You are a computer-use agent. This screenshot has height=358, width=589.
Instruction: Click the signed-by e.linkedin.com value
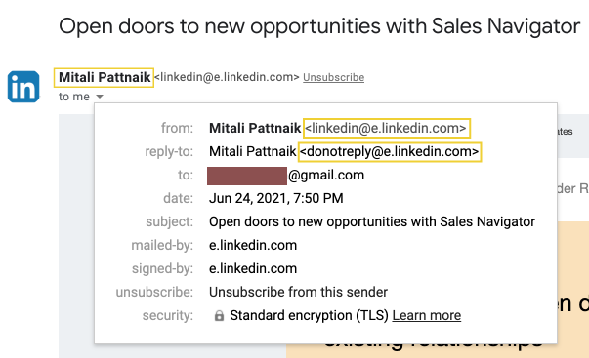click(253, 268)
